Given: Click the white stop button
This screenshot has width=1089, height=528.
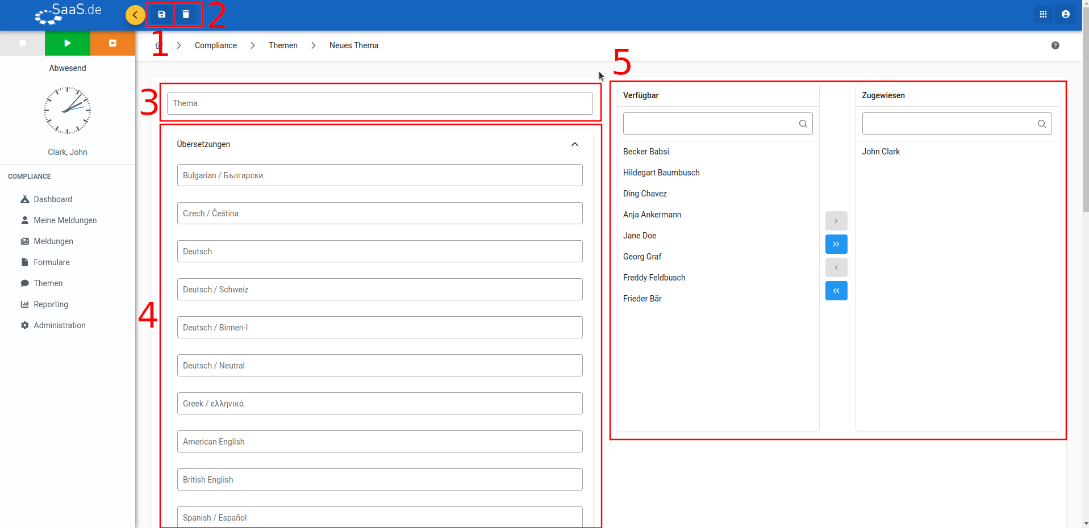Looking at the screenshot, I should point(22,43).
